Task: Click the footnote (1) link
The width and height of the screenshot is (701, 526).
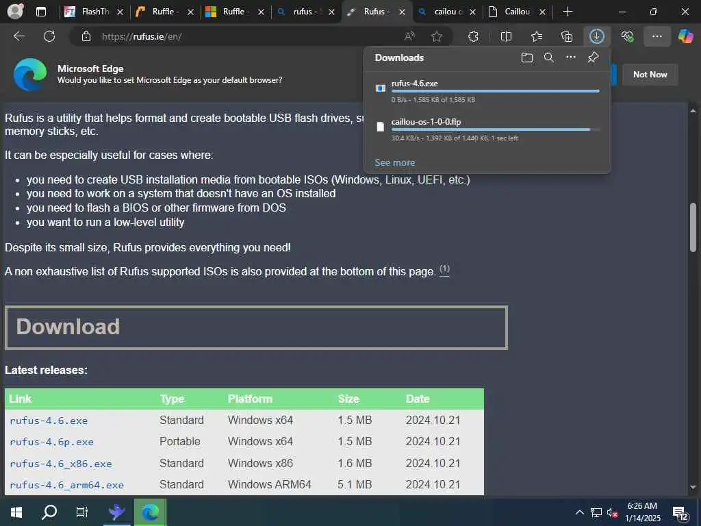Action: (x=444, y=270)
